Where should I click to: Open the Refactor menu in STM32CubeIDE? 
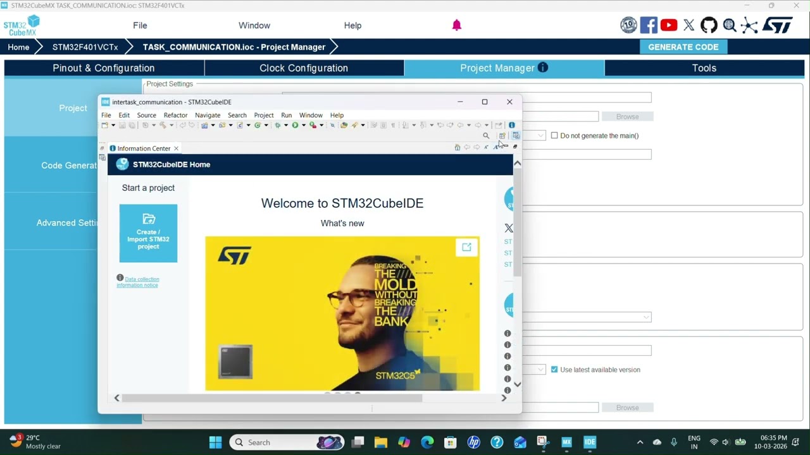(175, 115)
